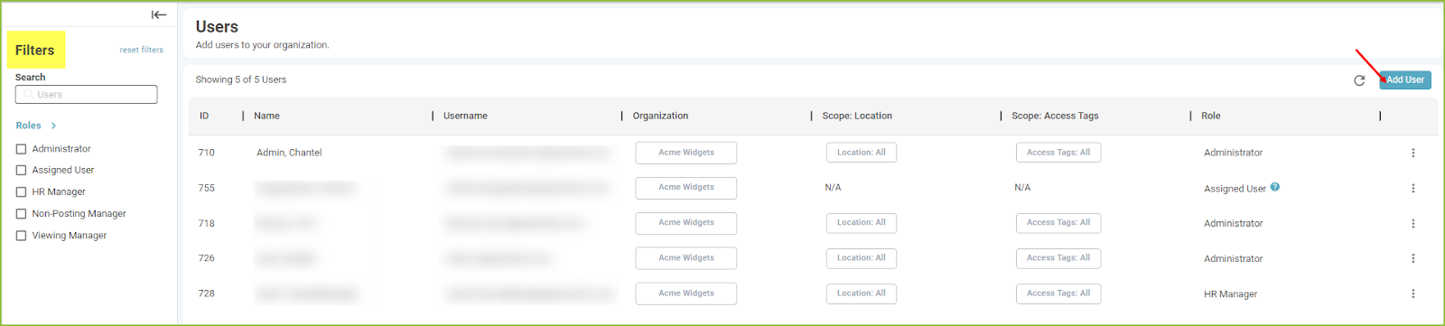1445x326 pixels.
Task: Open actions menu for user 728
Action: pos(1413,293)
